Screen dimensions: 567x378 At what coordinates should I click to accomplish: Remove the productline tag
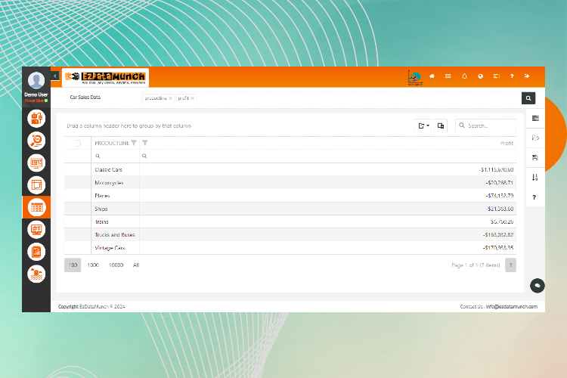point(171,98)
